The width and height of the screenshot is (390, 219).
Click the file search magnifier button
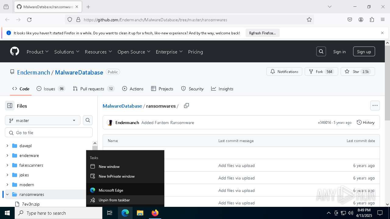(88, 120)
